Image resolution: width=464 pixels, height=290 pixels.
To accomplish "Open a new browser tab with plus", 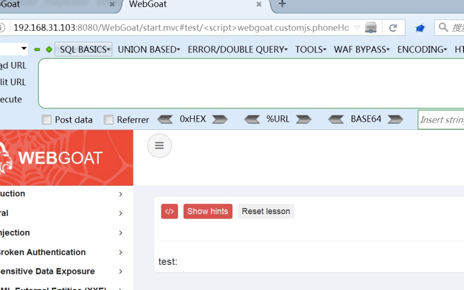I will point(283,4).
